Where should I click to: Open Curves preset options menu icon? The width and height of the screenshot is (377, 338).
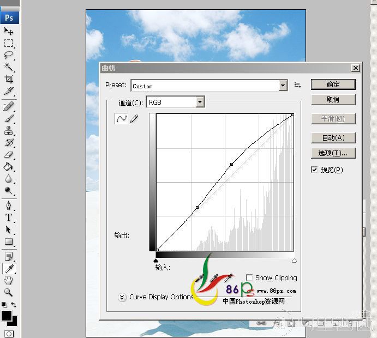pos(298,85)
